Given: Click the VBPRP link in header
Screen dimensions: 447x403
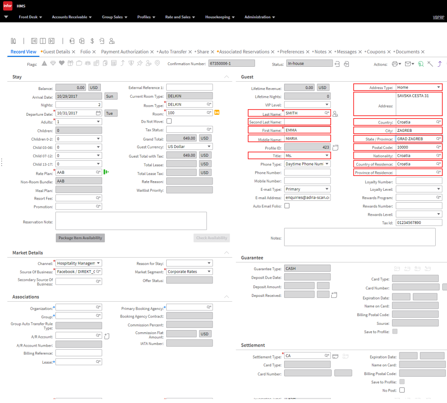Looking at the screenshot, I should point(438,17).
